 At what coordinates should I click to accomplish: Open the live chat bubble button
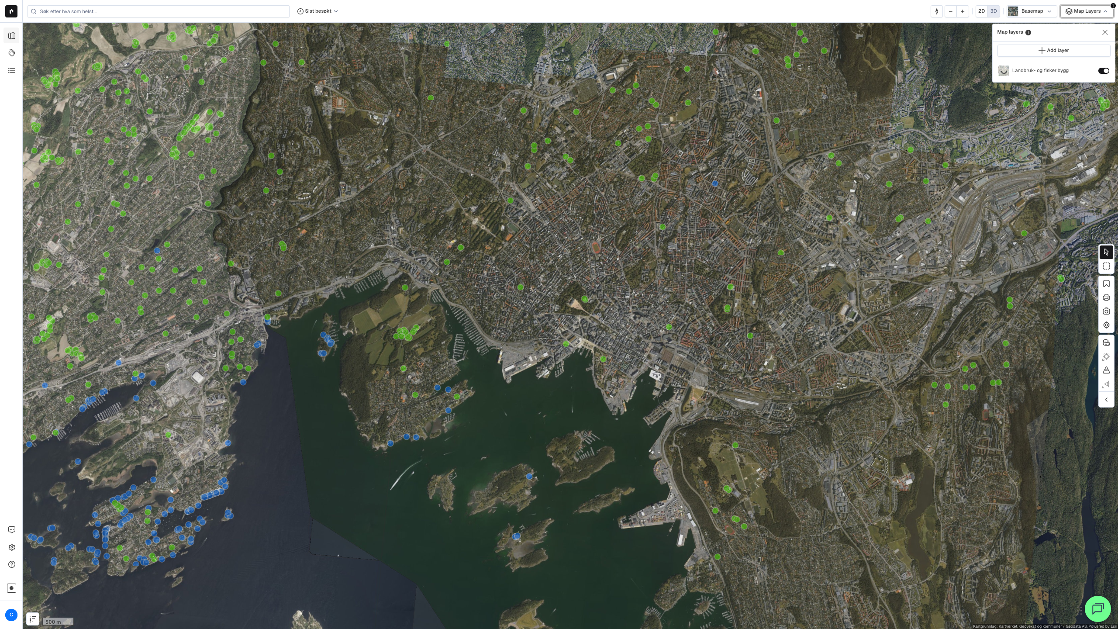pyautogui.click(x=1098, y=608)
